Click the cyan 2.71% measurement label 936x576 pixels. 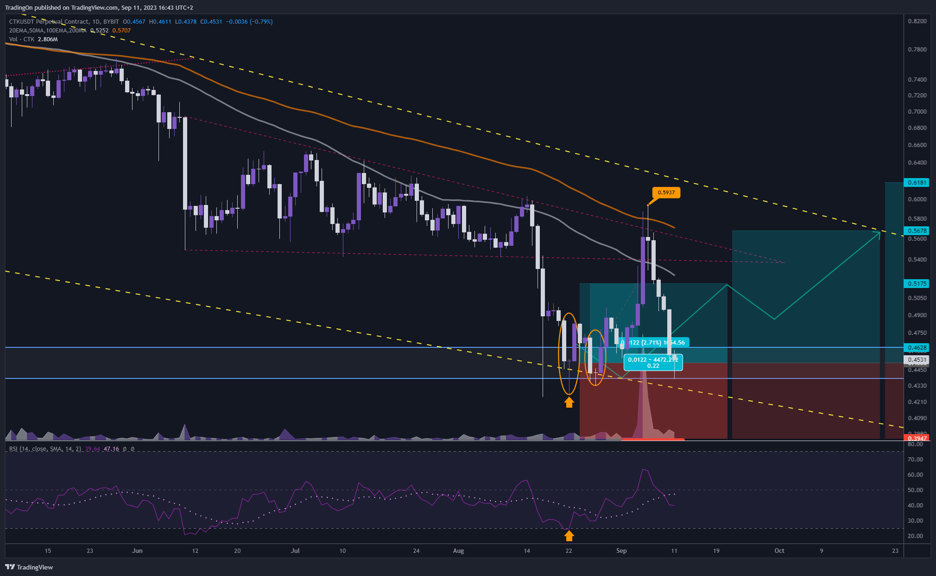[653, 342]
